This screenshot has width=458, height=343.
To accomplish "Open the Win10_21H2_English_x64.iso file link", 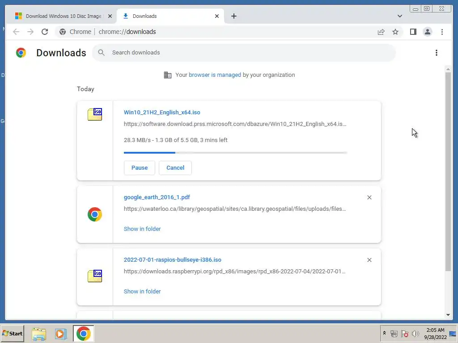I will [162, 112].
